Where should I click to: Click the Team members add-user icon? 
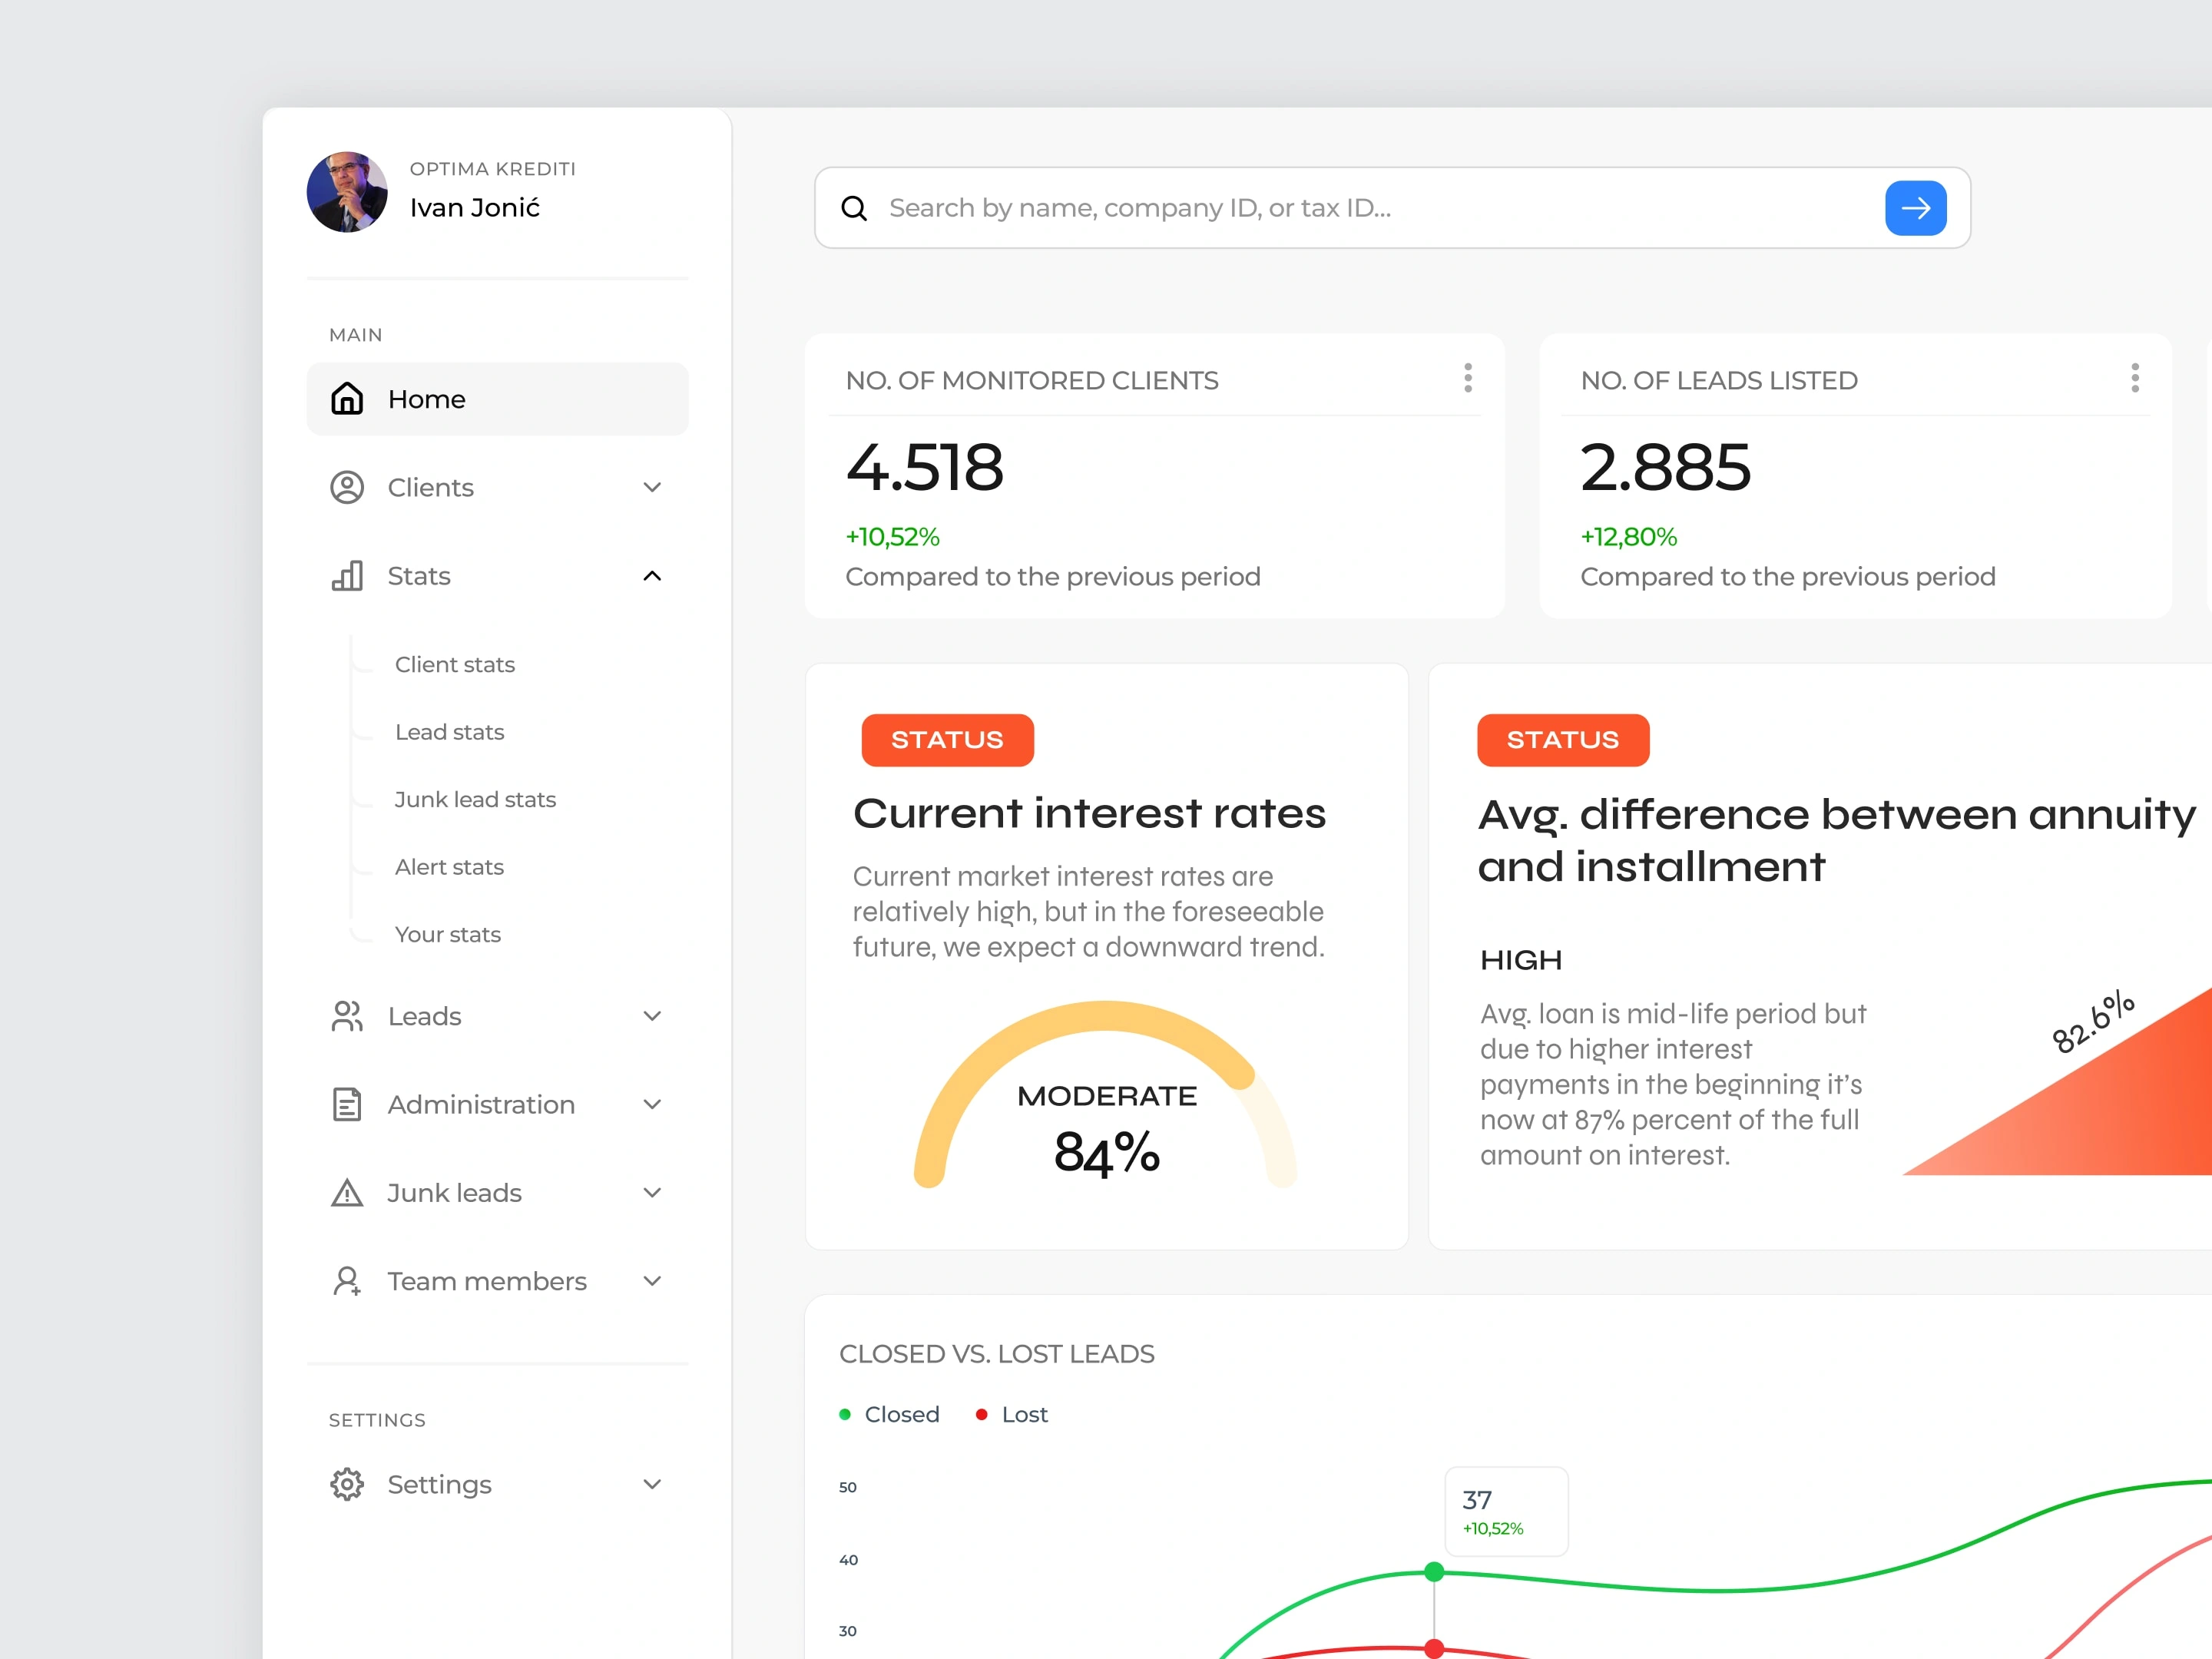point(347,1281)
